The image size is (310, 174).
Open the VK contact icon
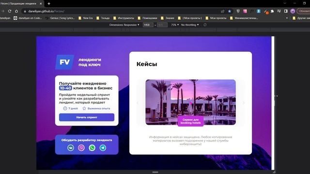point(71,147)
